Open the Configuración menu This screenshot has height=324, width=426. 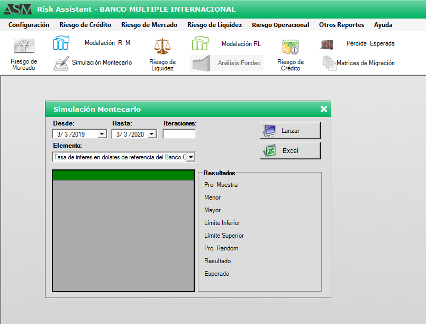(29, 25)
